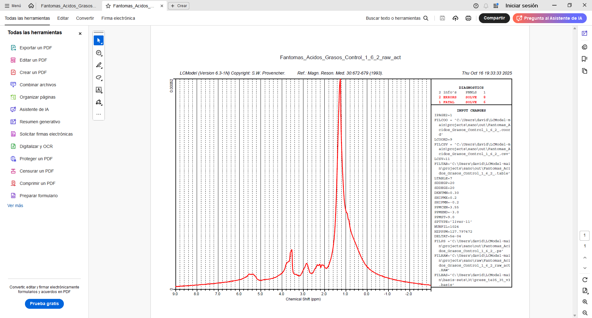The image size is (592, 318).
Task: Close the Todas las herramientas panel
Action: click(x=80, y=34)
